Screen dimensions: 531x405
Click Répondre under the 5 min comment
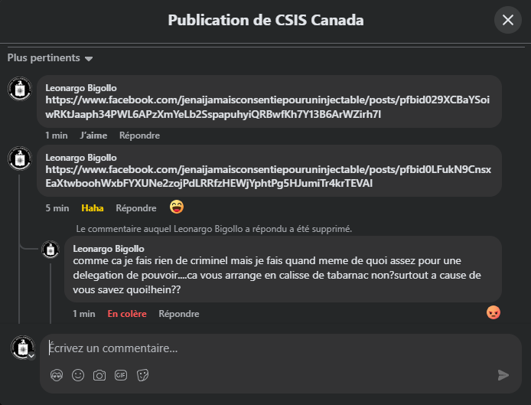136,208
